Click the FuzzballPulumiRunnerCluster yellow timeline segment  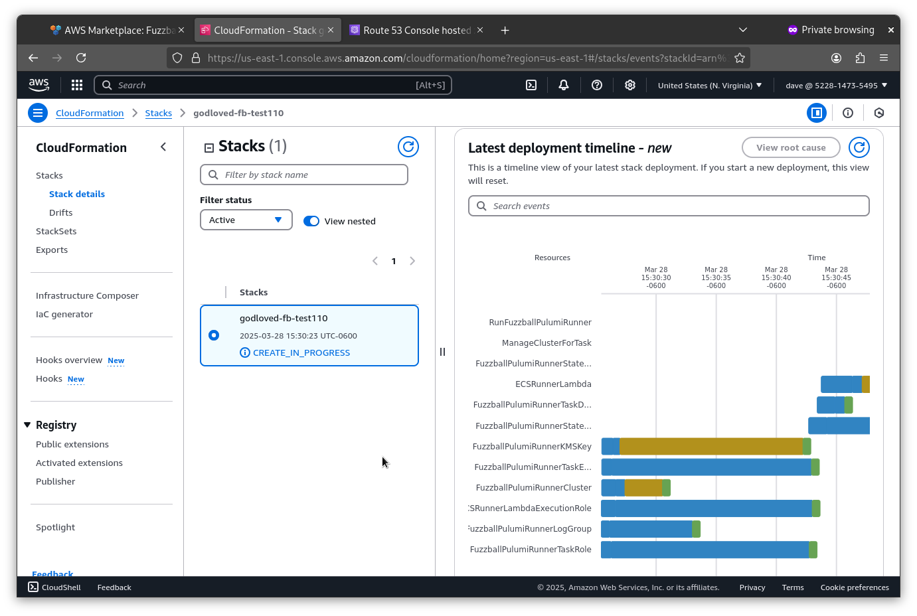tap(643, 488)
